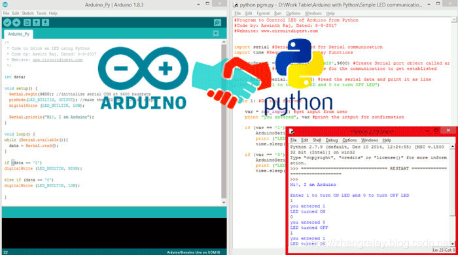This screenshot has height=255, width=458.
Task: Select the Arduino_Py sketch tab
Action: [x=18, y=34]
